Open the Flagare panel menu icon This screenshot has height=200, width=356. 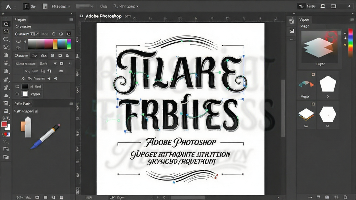coord(71,19)
